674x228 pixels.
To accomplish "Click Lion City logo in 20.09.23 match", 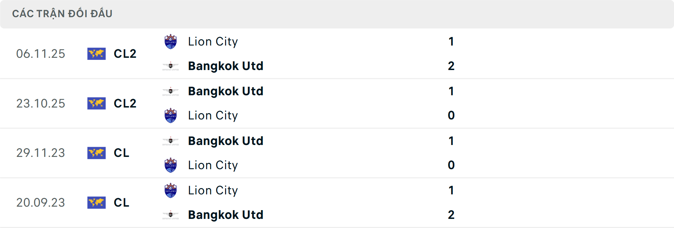I will [171, 191].
